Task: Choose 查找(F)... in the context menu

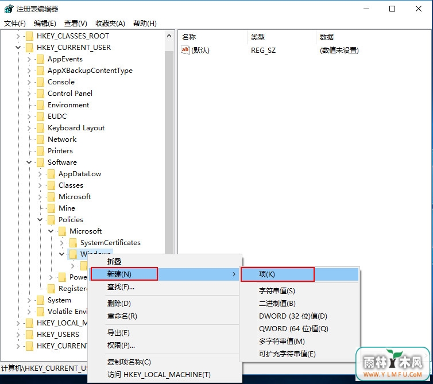Action: pyautogui.click(x=165, y=287)
